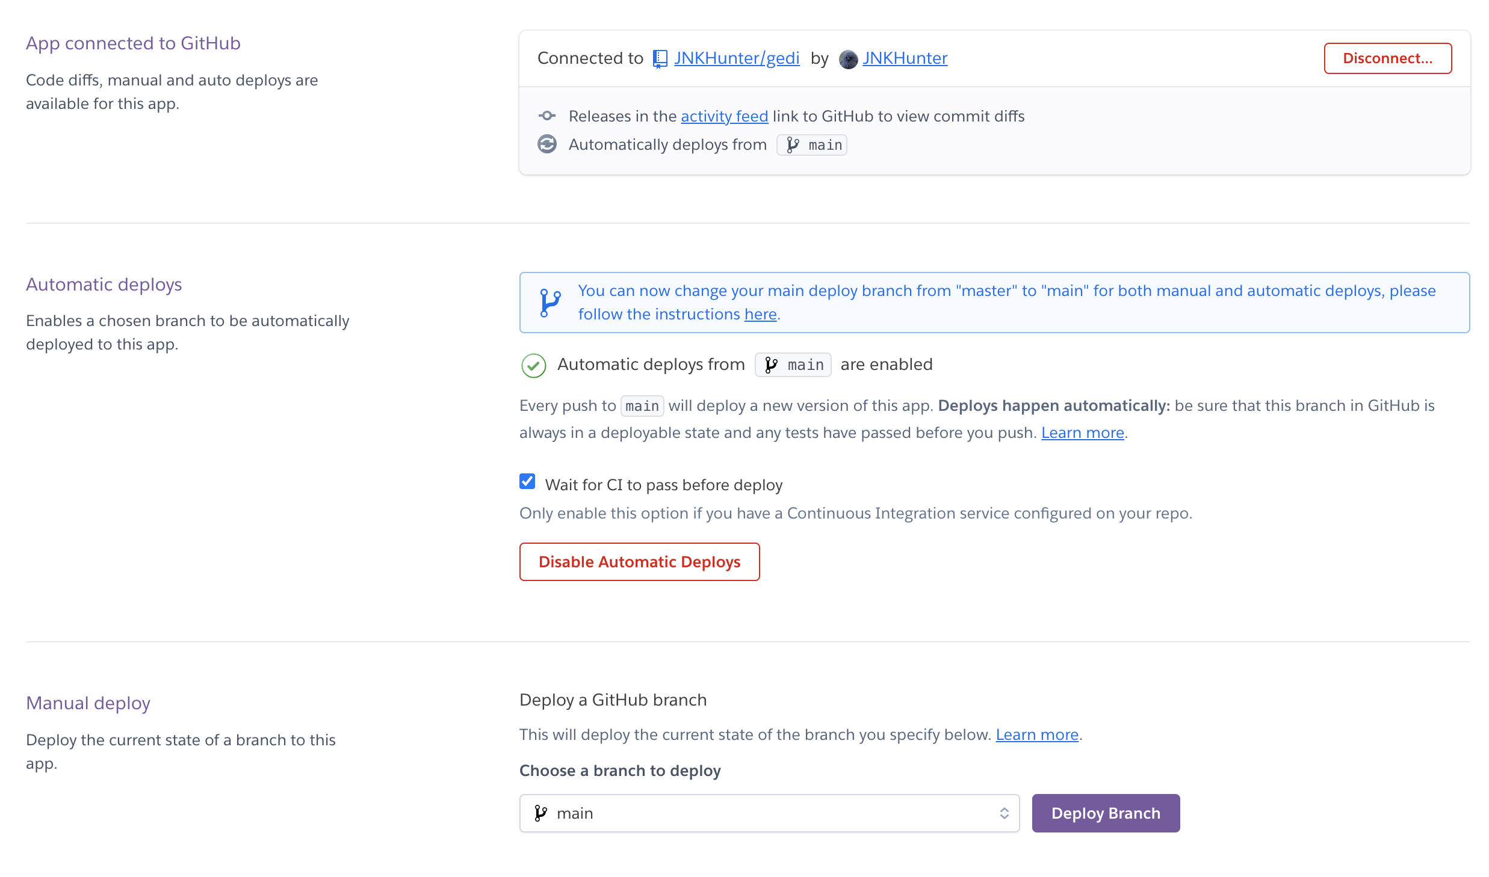Screen dimensions: 1489x877
Task: Click the main branch badge beside 'are enabled'
Action: click(793, 365)
